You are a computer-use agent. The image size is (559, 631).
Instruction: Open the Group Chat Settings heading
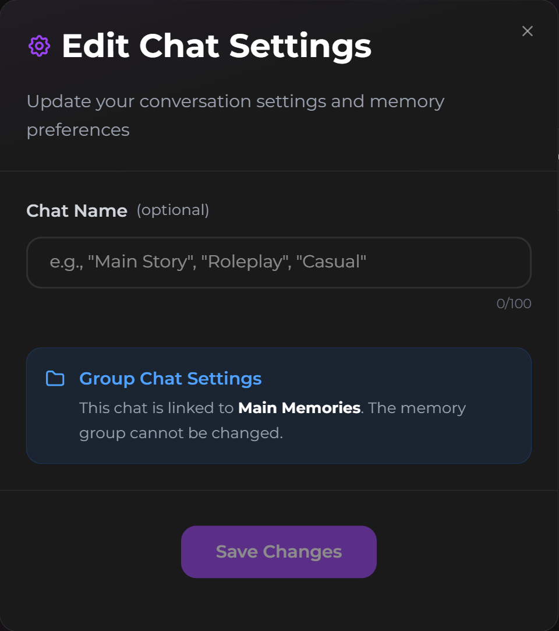coord(170,379)
